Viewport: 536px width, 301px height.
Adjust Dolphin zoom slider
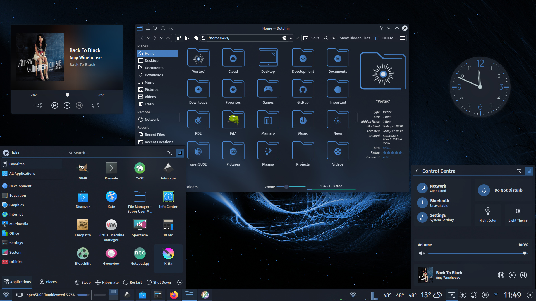click(x=291, y=187)
